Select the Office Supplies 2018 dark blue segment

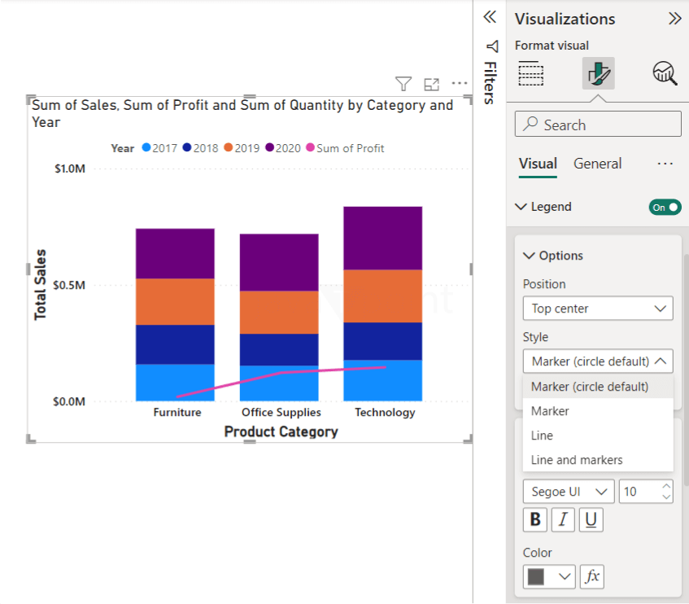pyautogui.click(x=279, y=349)
